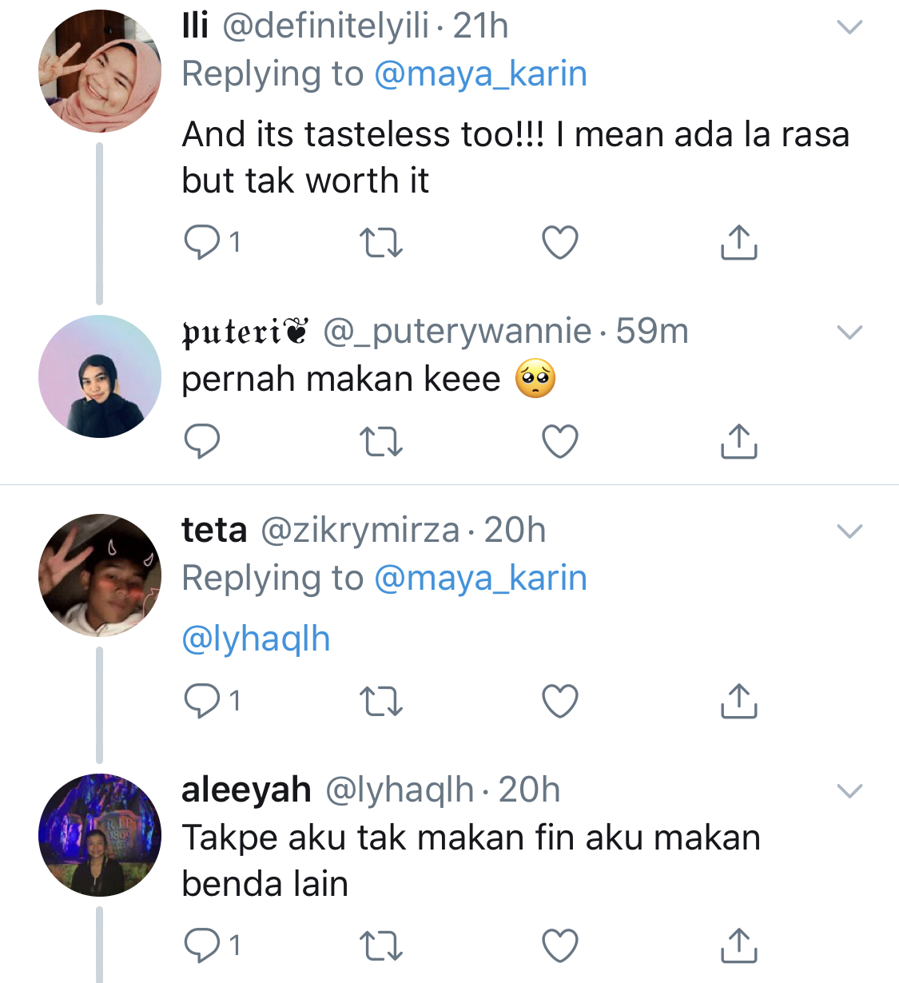Reply to definitelyili's tasteless tweet
The image size is (899, 983).
coord(202,242)
